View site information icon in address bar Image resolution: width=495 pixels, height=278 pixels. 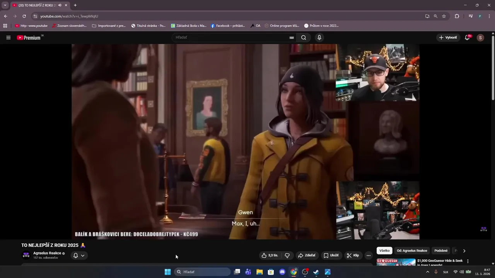(x=35, y=16)
